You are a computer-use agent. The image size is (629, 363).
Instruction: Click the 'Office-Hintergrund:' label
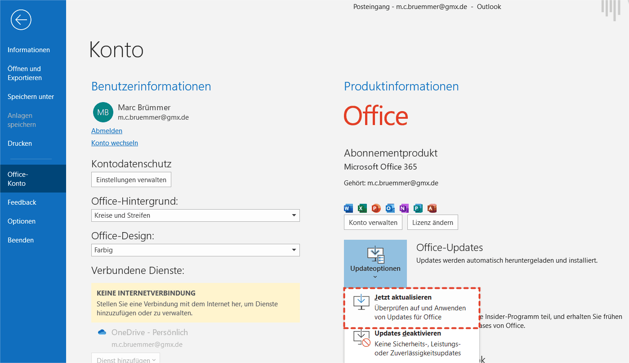pyautogui.click(x=134, y=201)
